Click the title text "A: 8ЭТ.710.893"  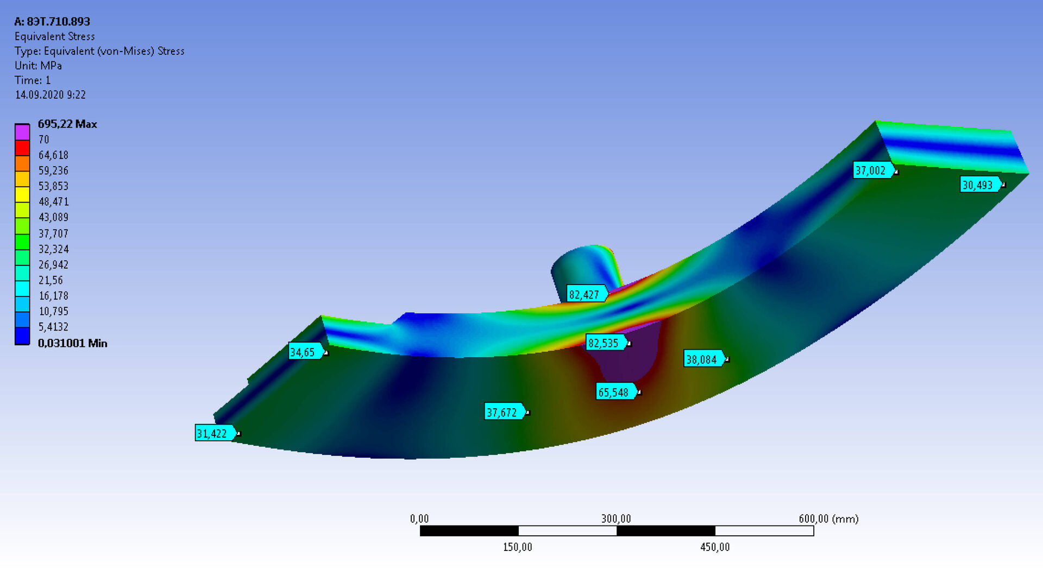click(52, 22)
